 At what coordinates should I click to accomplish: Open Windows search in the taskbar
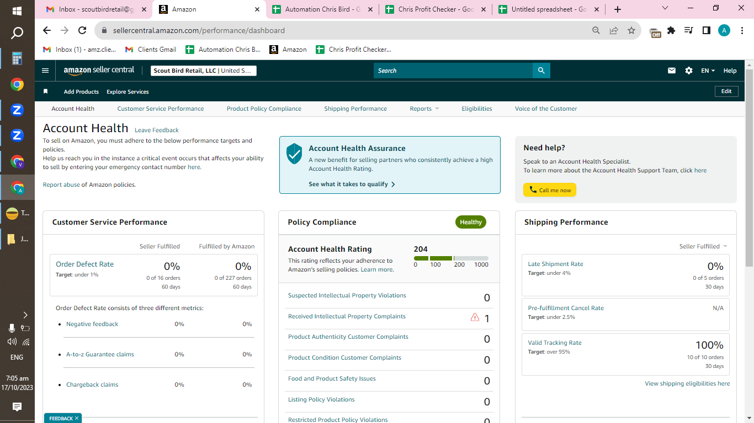click(x=17, y=34)
